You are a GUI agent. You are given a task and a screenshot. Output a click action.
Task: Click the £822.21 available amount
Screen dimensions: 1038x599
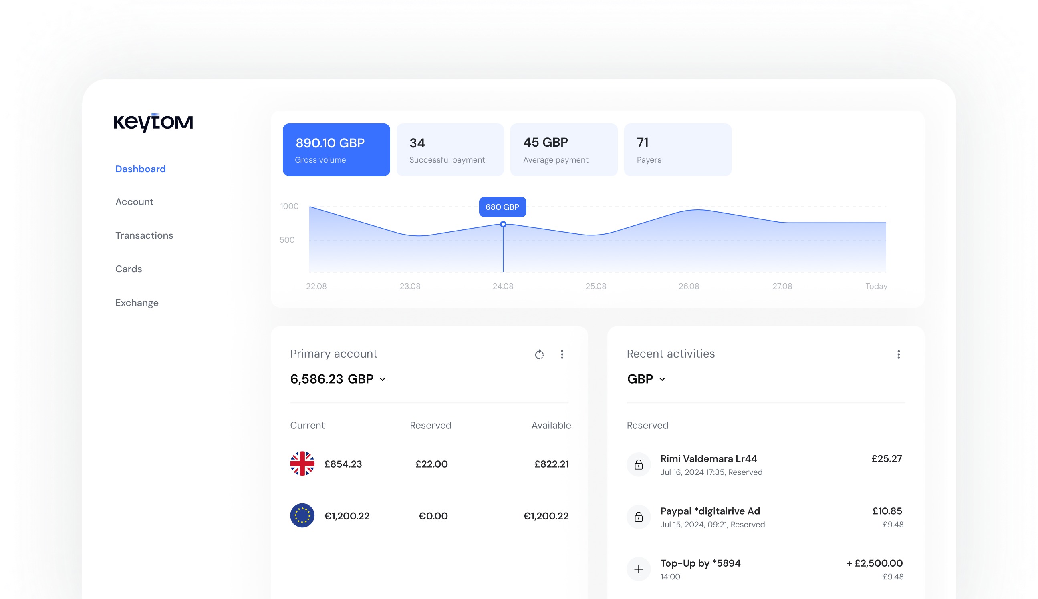pyautogui.click(x=551, y=464)
